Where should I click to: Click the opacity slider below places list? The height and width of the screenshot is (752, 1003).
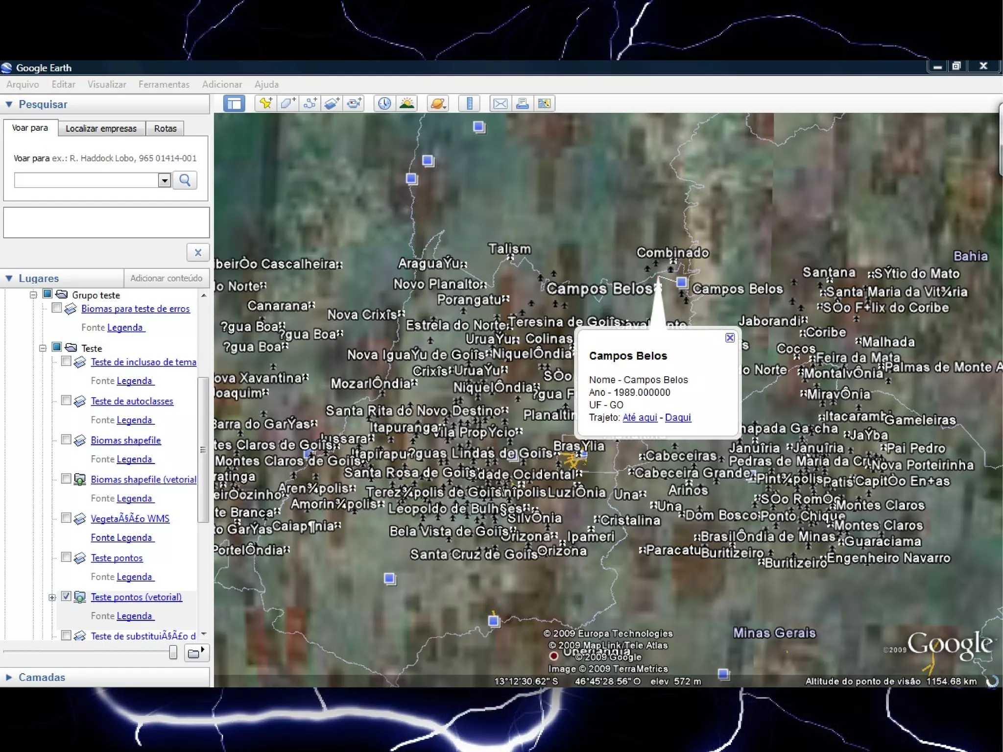[x=173, y=652]
